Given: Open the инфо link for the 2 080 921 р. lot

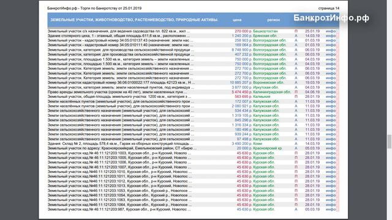Looking at the screenshot, I should 331,106.
